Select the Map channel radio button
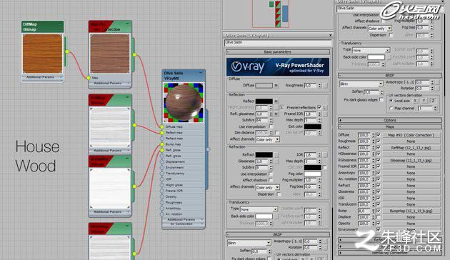This screenshot has width=450, height=260. [x=391, y=109]
